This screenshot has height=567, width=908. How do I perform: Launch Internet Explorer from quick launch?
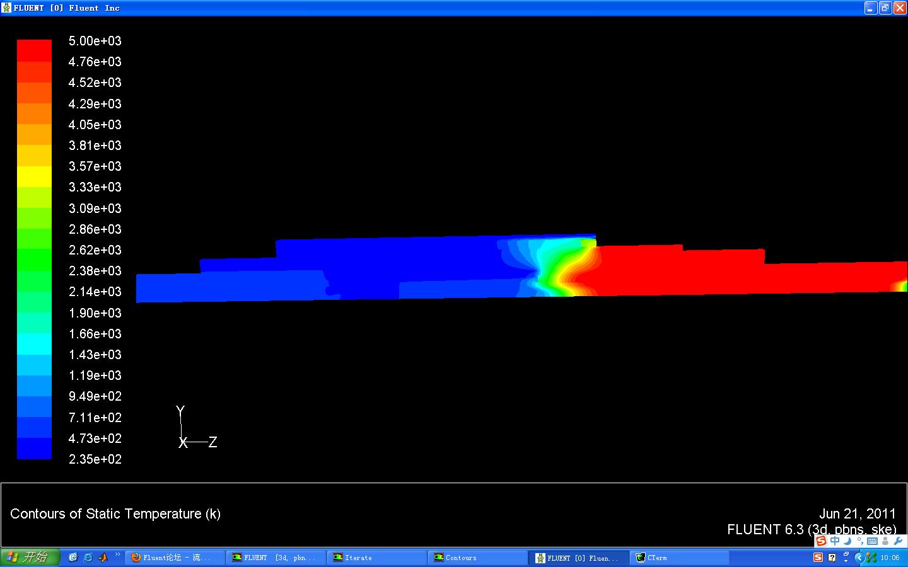(x=88, y=558)
